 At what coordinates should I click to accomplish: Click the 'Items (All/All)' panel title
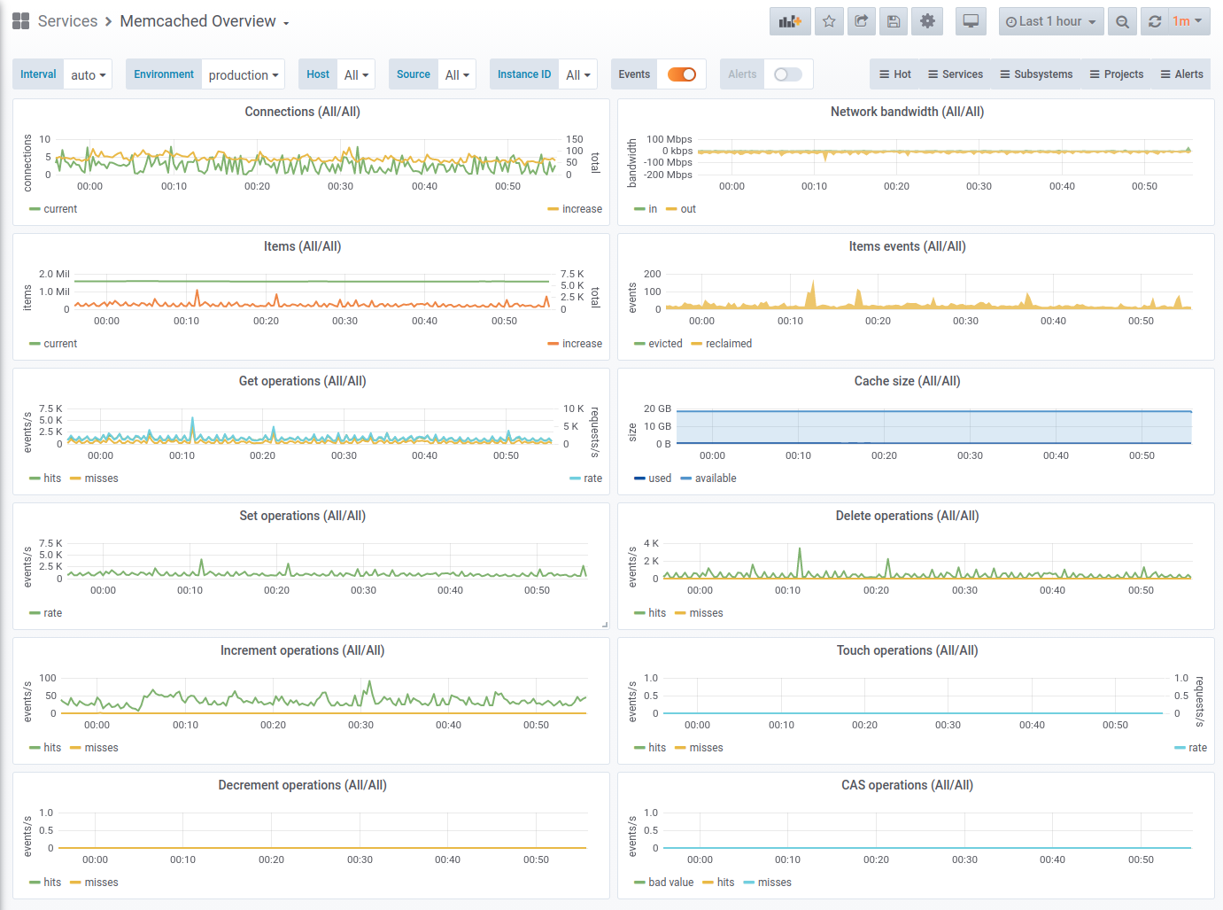point(303,246)
